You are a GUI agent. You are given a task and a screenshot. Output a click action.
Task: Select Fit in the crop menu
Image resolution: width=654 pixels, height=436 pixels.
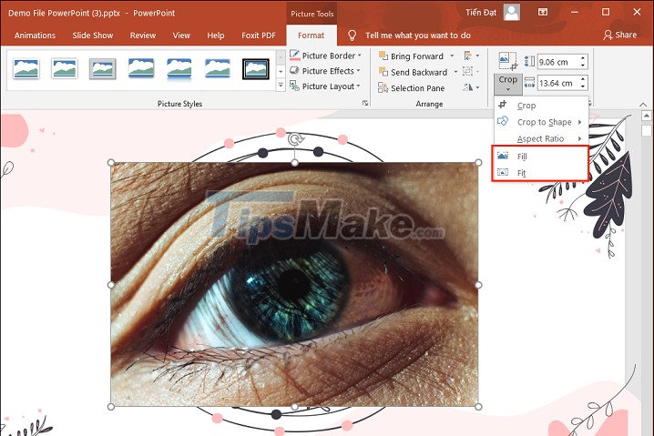[x=541, y=173]
